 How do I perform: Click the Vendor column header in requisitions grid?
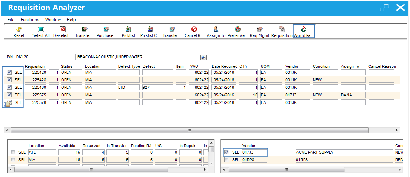point(292,67)
